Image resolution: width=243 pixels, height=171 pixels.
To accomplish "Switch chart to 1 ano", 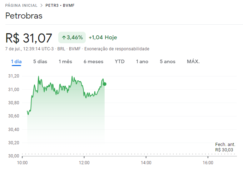I will [x=142, y=61].
